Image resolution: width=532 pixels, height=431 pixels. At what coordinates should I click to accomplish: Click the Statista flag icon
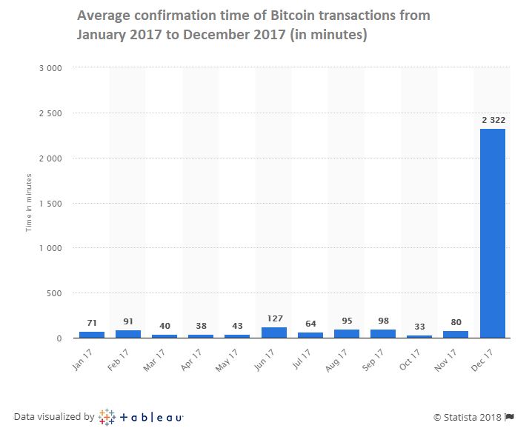(509, 417)
